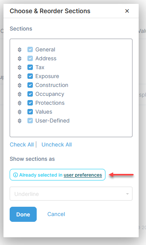Viewport: 146px width, 245px height.
Task: Click the reorder handle icon beside Protections
Action: (20, 103)
